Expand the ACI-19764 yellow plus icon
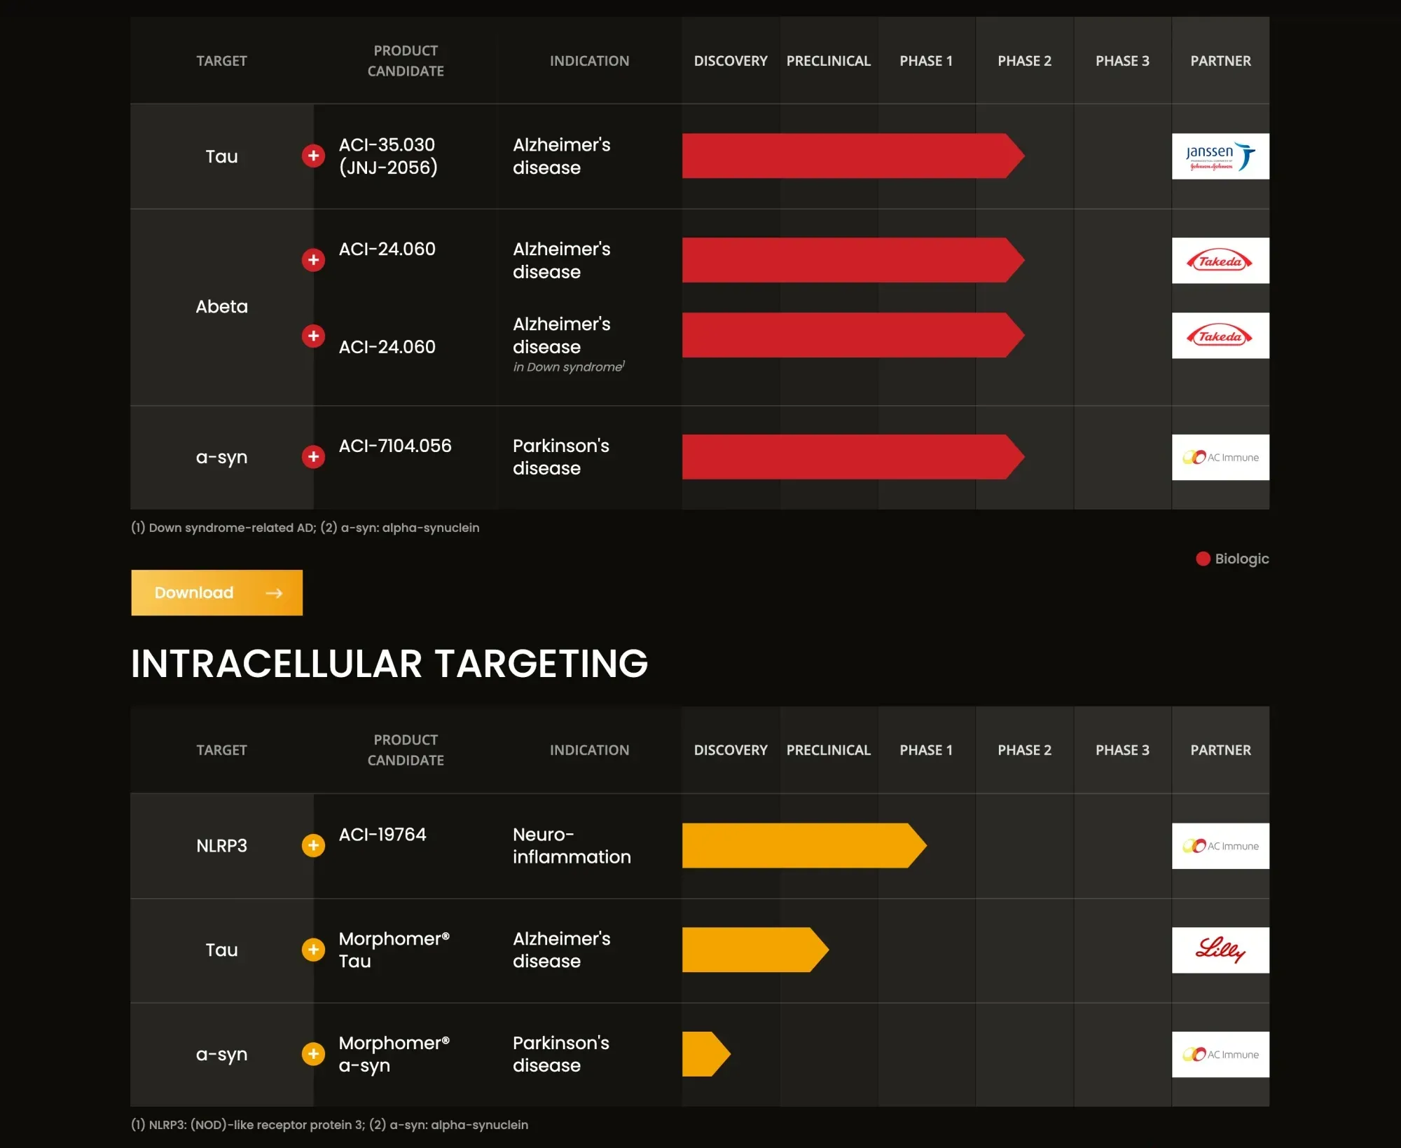 (313, 845)
